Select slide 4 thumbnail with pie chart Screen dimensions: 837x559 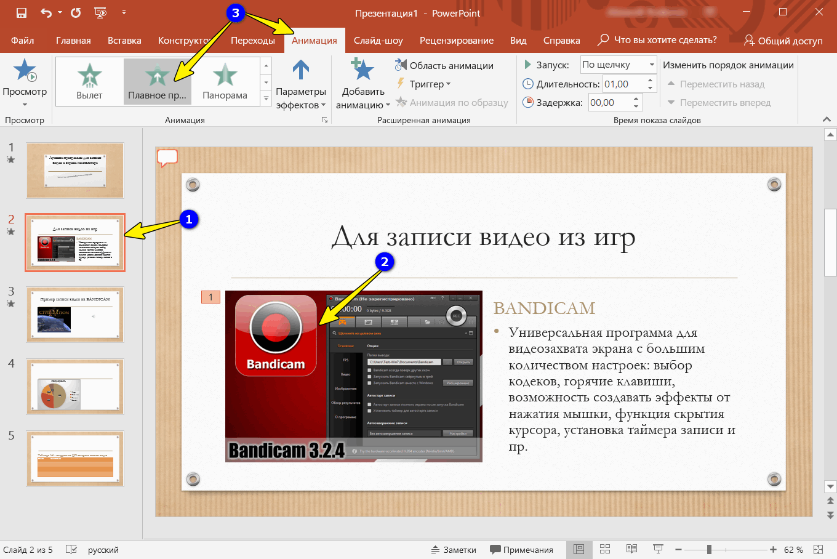75,387
